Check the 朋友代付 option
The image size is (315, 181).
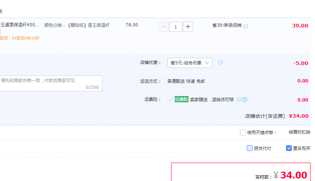click(249, 148)
